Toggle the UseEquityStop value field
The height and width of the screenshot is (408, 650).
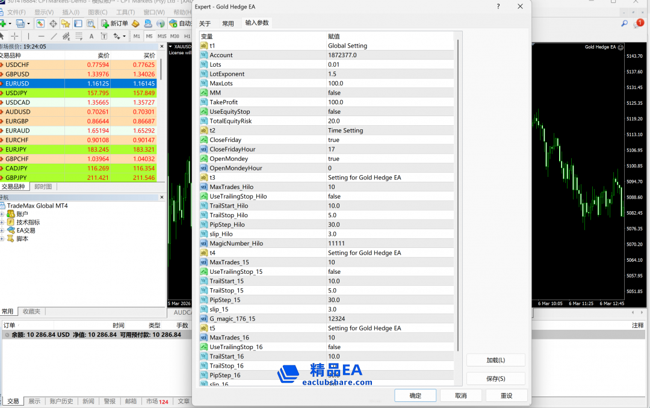pos(334,112)
